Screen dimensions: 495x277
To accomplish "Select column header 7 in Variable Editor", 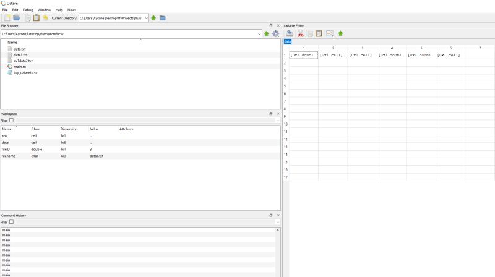I will [x=480, y=48].
